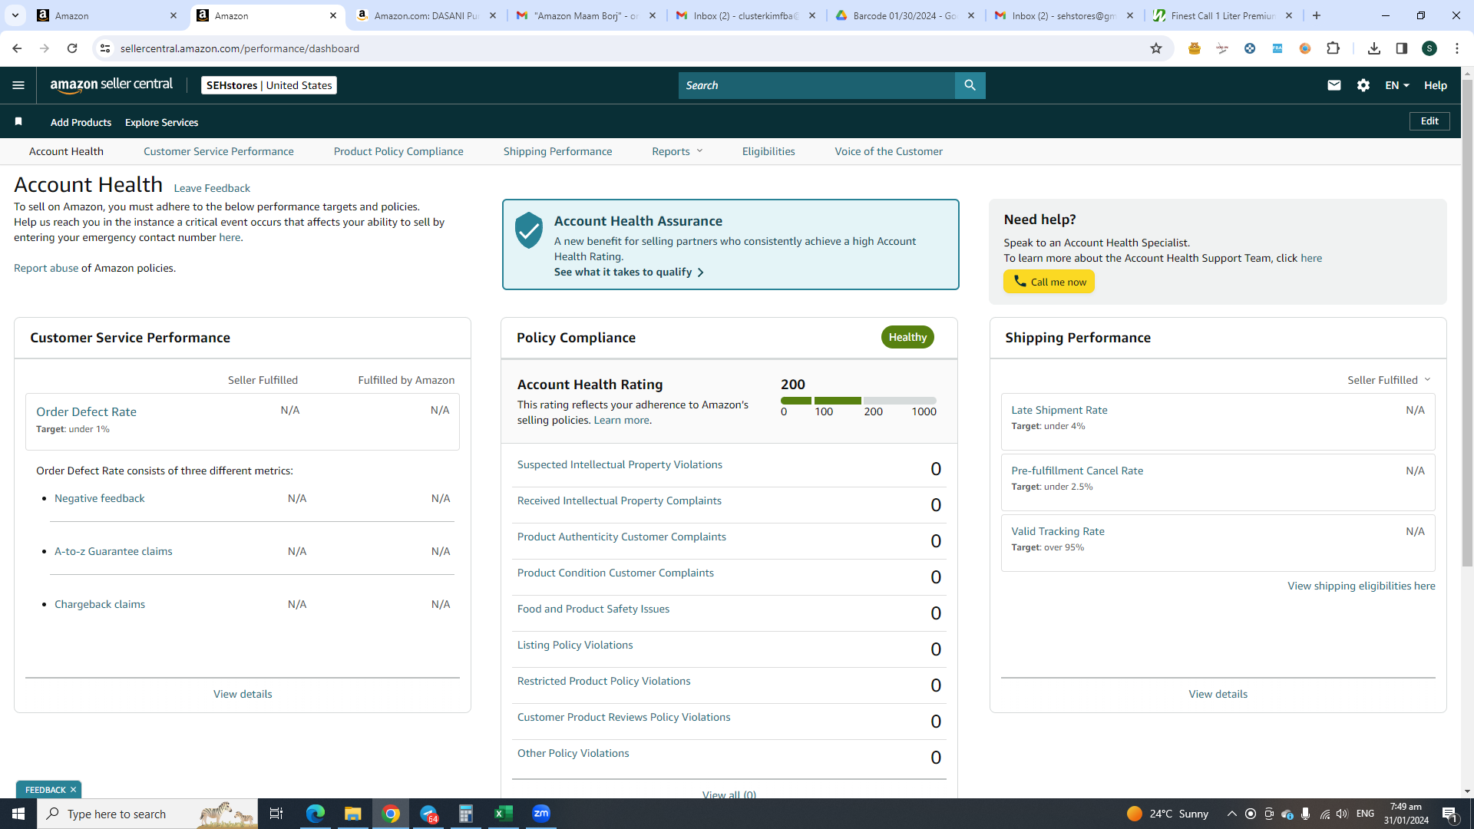
Task: Click the browser address bar URL
Action: click(x=240, y=48)
